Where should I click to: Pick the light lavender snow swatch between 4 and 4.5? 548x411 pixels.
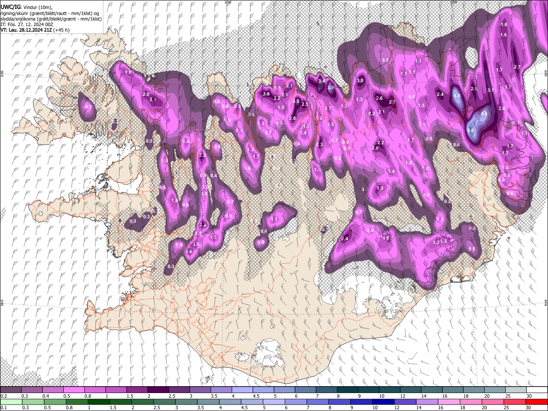pyautogui.click(x=242, y=390)
